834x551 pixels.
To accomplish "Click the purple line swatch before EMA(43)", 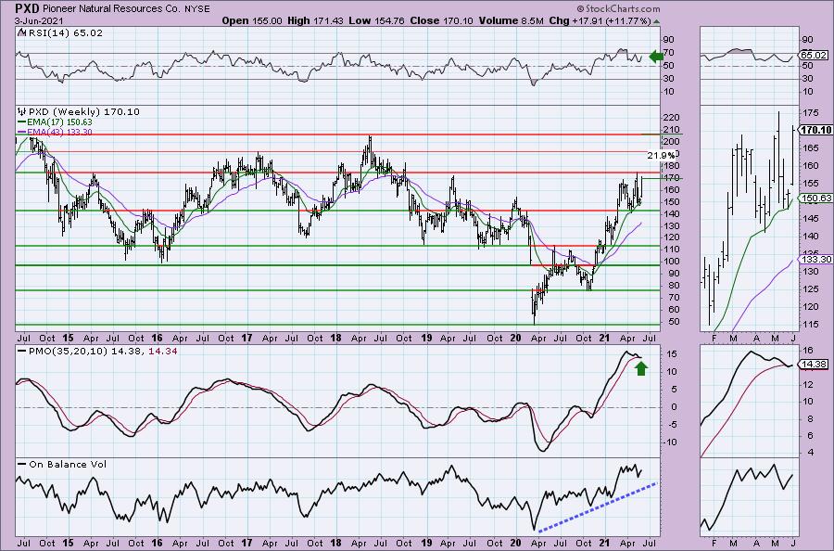I will [x=22, y=132].
